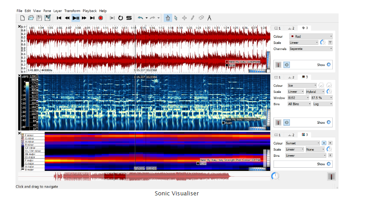Image resolution: width=380 pixels, height=199 pixels.
Task: Toggle constrain playback to selection icon
Action: 112,18
